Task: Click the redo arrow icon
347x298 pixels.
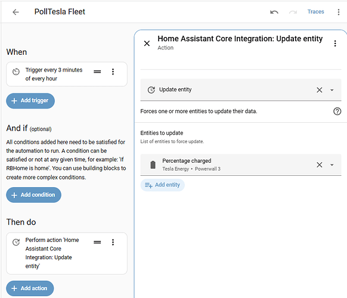Action: [293, 12]
